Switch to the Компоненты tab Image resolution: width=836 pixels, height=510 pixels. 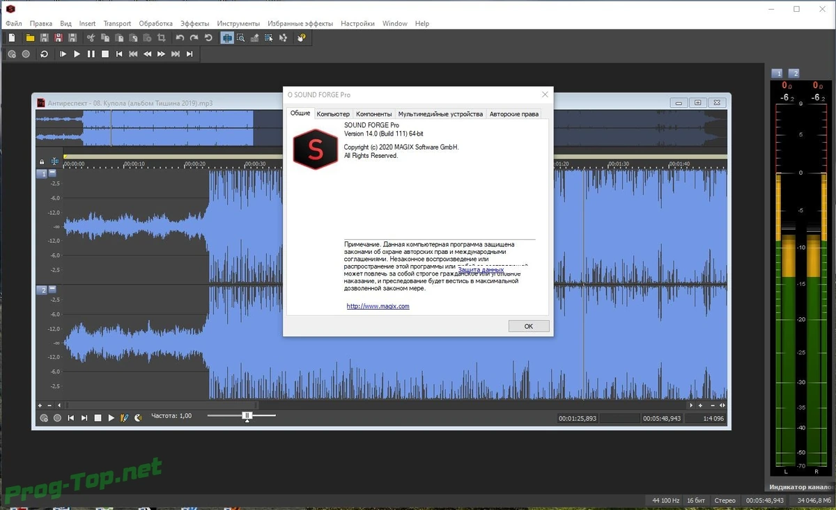pos(373,114)
